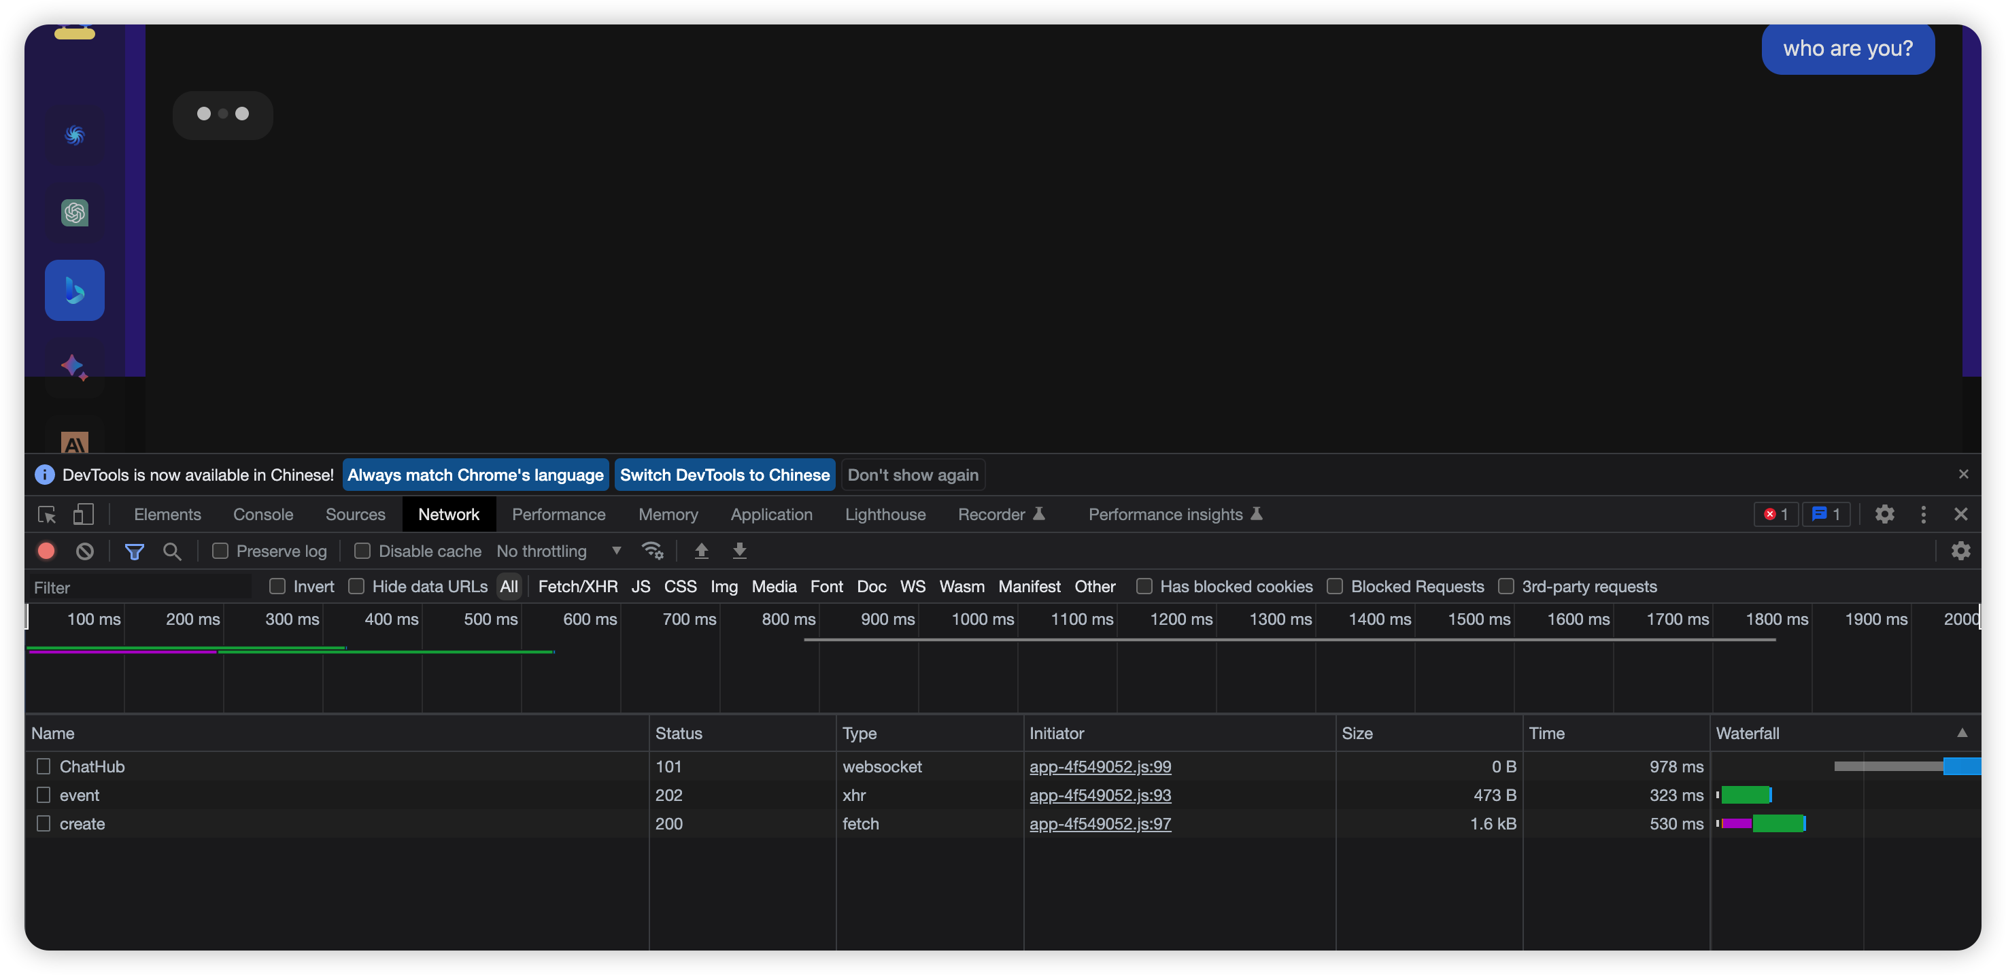Image resolution: width=2006 pixels, height=975 pixels.
Task: Click the Bing chatbot sidebar icon
Action: pyautogui.click(x=75, y=290)
